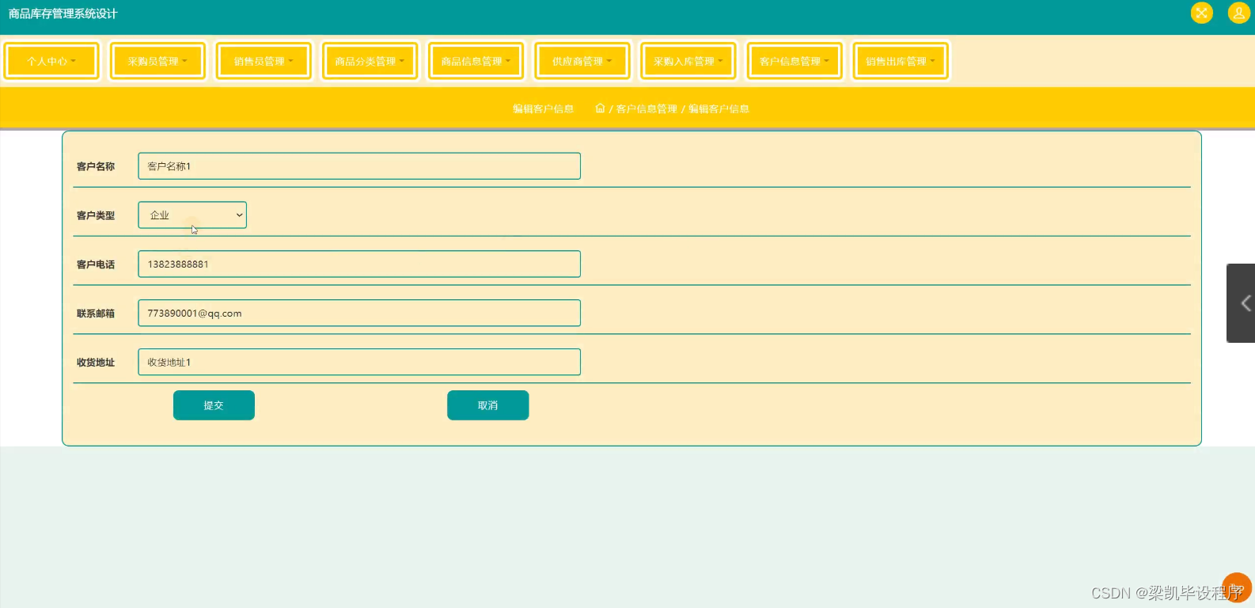
Task: Expand the 商品信息管理 menu
Action: pyautogui.click(x=476, y=61)
